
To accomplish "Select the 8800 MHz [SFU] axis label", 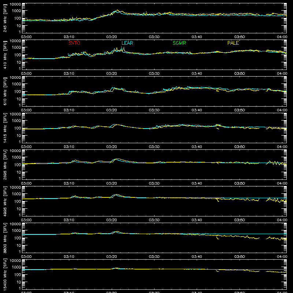I will (5, 238).
